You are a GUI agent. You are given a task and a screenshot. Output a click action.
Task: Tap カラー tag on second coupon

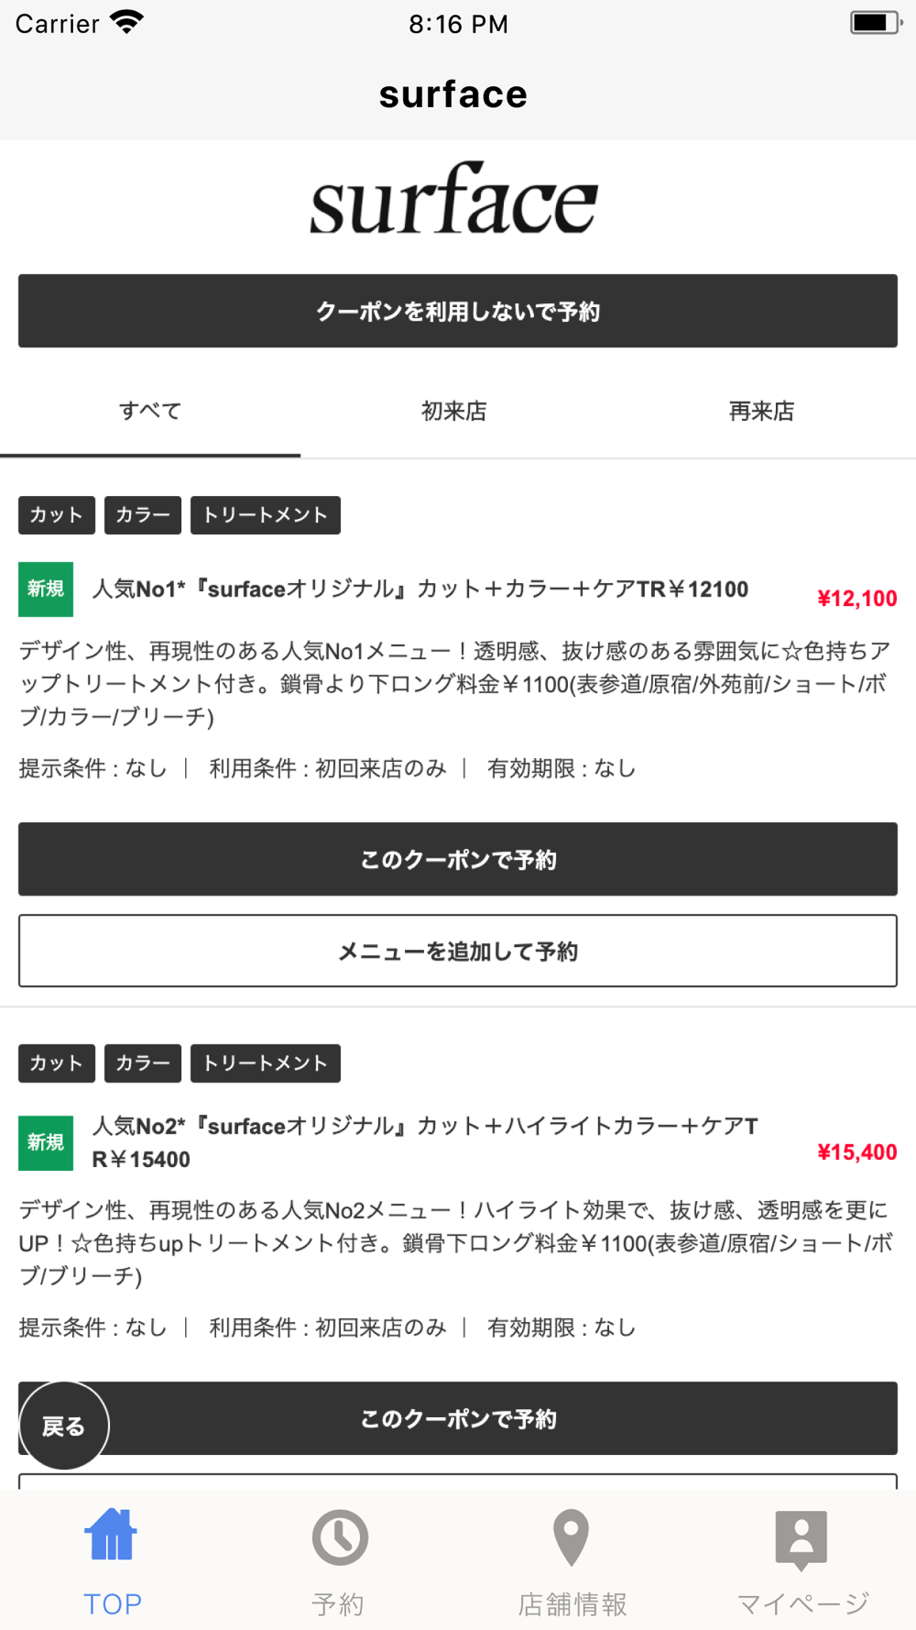pyautogui.click(x=143, y=1063)
